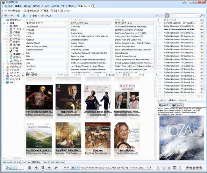Click the -8:24 remaining time display
207x173 pixels.
[x=148, y=168]
